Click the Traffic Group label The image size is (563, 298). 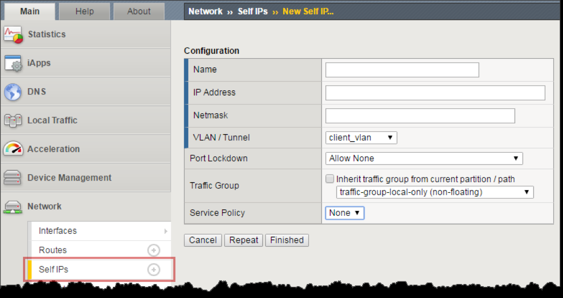coord(215,185)
